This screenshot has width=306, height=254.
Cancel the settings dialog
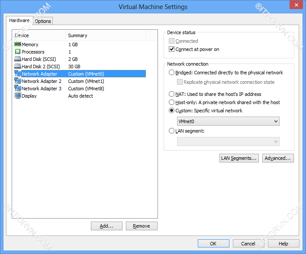pos(248,244)
